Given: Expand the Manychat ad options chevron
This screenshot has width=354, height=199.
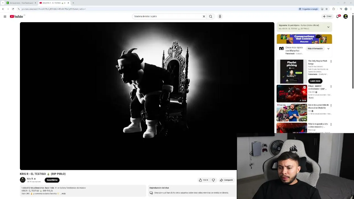Looking at the screenshot, I should click(x=328, y=49).
